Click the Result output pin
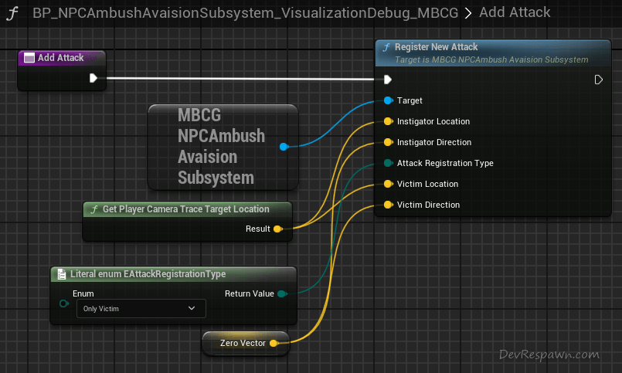The width and height of the screenshot is (622, 373). [277, 229]
